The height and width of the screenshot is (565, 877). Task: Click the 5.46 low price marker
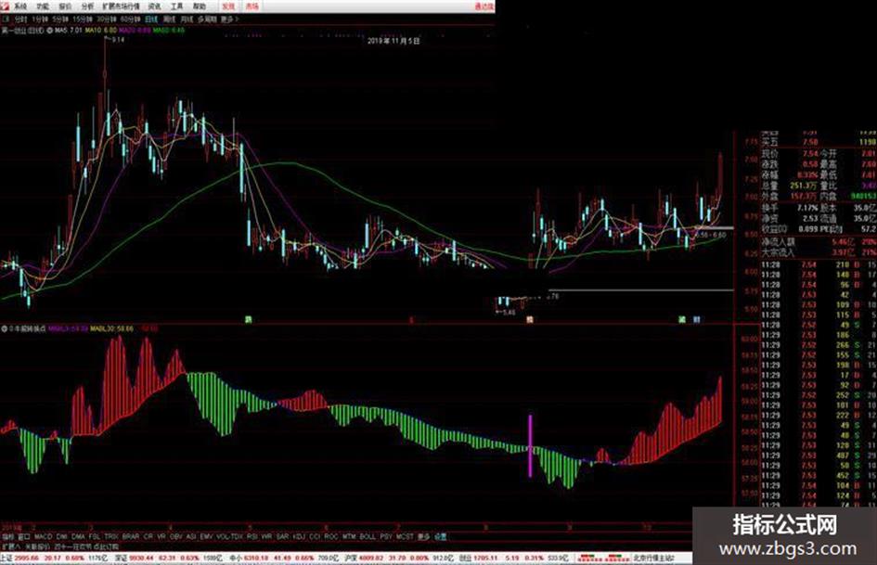(509, 312)
